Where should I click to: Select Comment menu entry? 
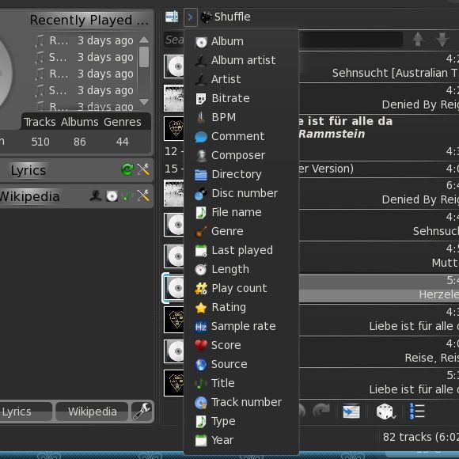[241, 136]
